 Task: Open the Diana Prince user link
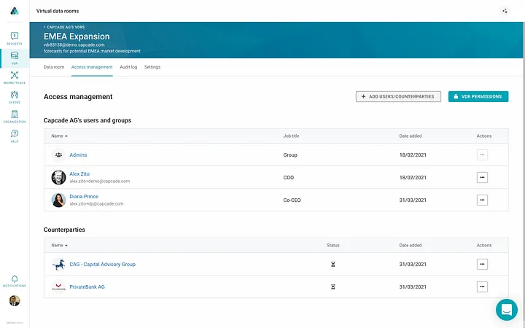(x=84, y=197)
